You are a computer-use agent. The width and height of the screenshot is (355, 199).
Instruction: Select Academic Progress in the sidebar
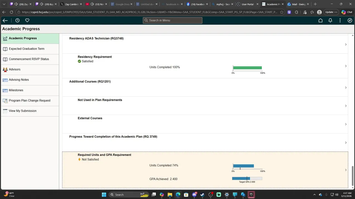point(30,38)
